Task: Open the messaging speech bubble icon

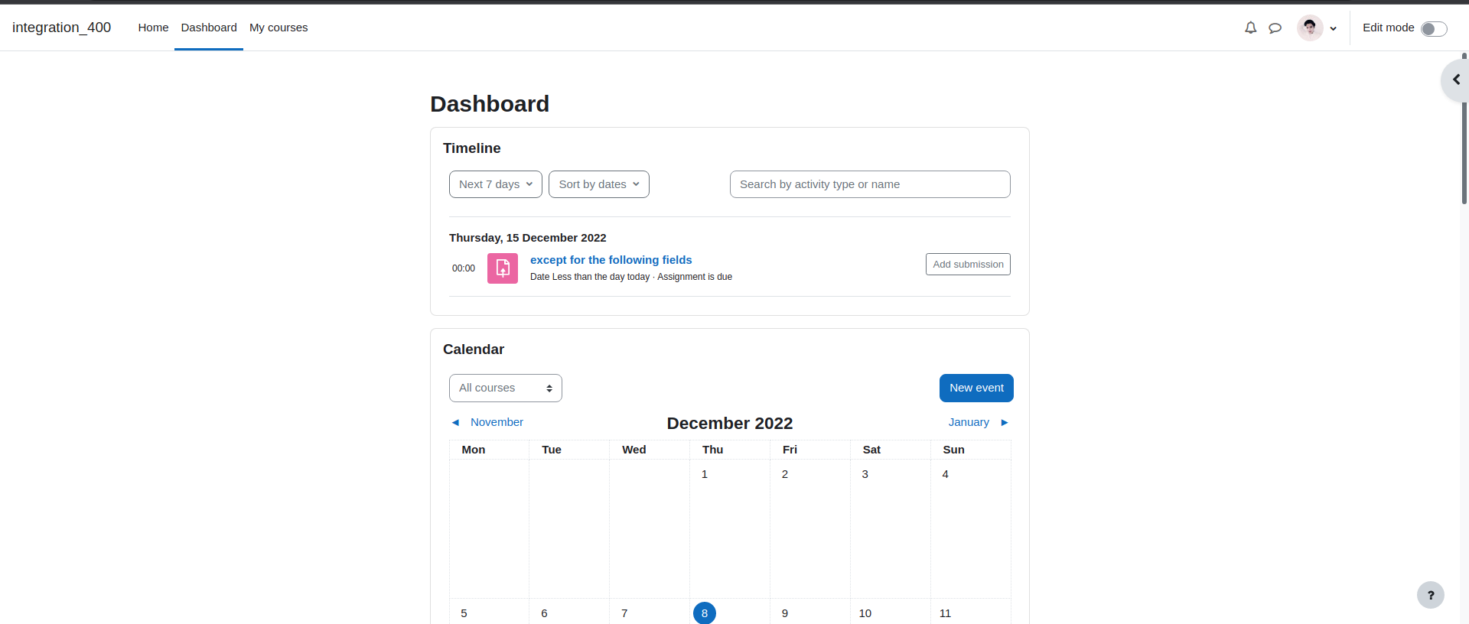Action: pos(1275,28)
